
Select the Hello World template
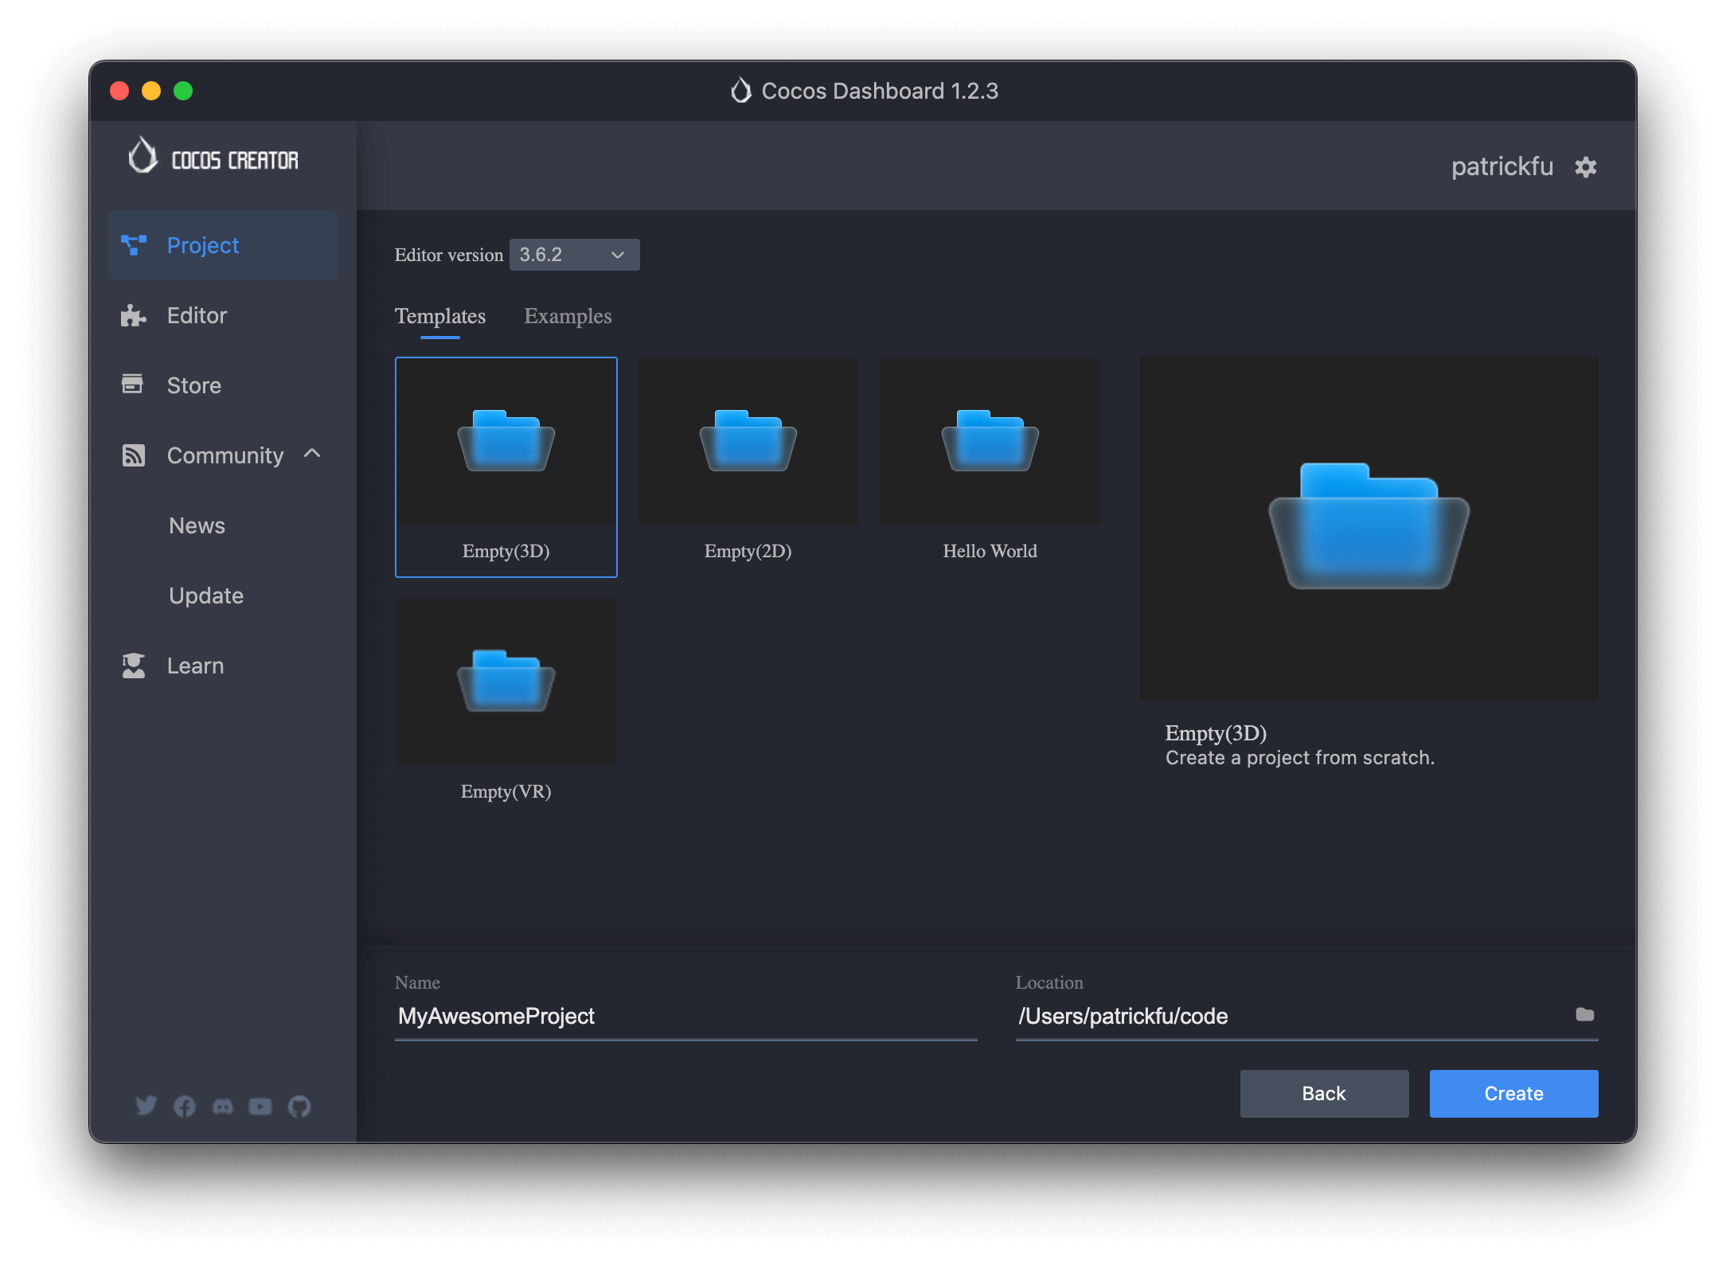pyautogui.click(x=990, y=441)
